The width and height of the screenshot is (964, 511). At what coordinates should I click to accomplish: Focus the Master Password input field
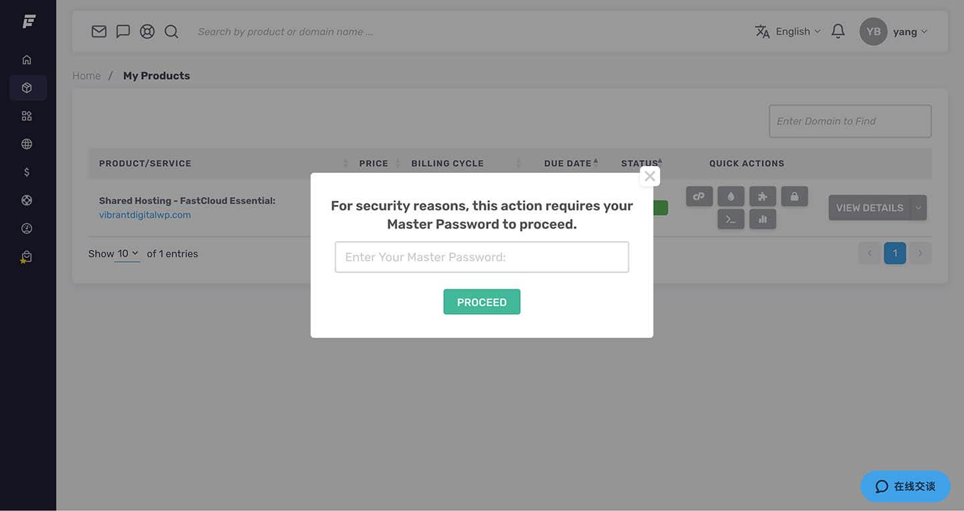point(482,257)
